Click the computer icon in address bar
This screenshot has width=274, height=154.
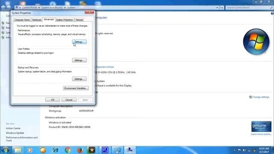pos(17,8)
